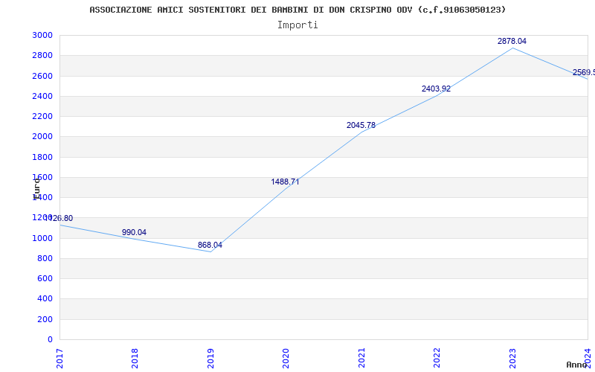Click the data label 1488.71
The image size is (595, 372).
(x=285, y=182)
